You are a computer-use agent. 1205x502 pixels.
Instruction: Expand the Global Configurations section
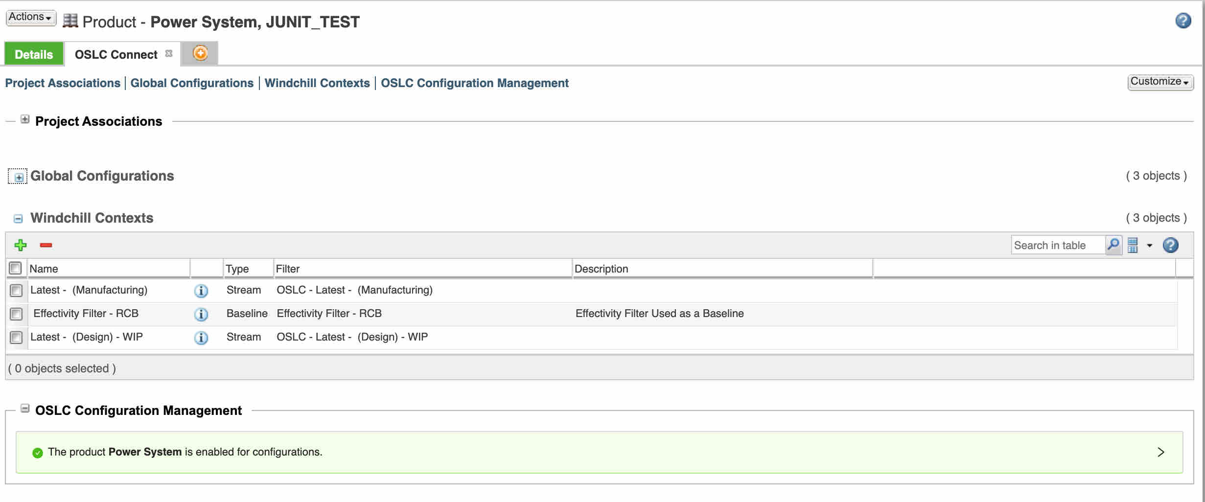19,177
